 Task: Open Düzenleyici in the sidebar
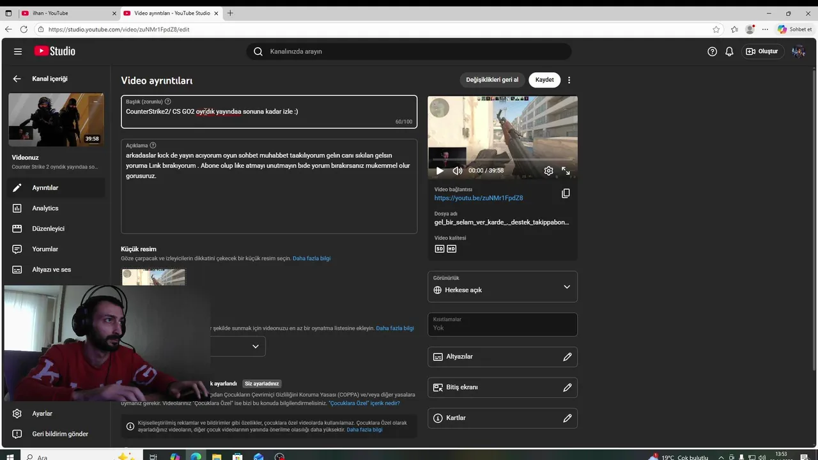(x=56, y=229)
